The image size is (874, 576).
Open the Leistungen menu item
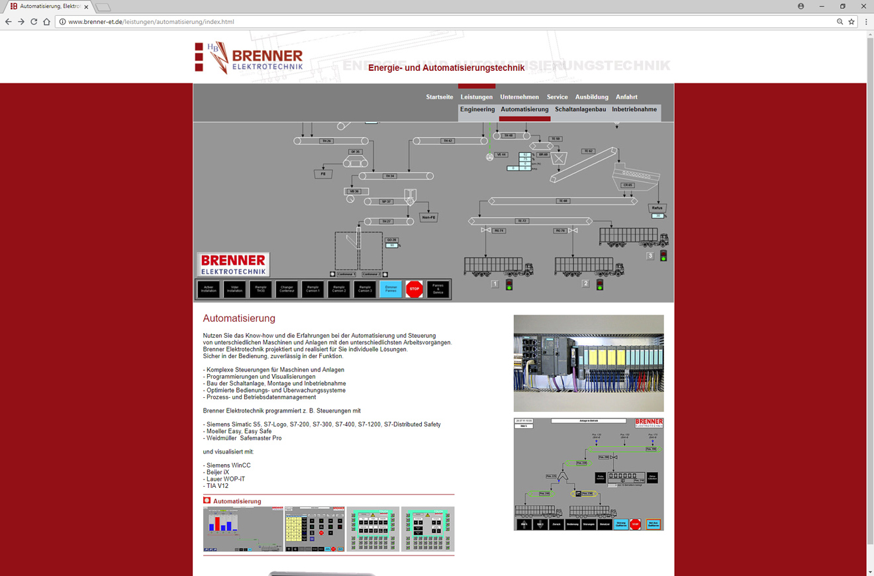[477, 97]
